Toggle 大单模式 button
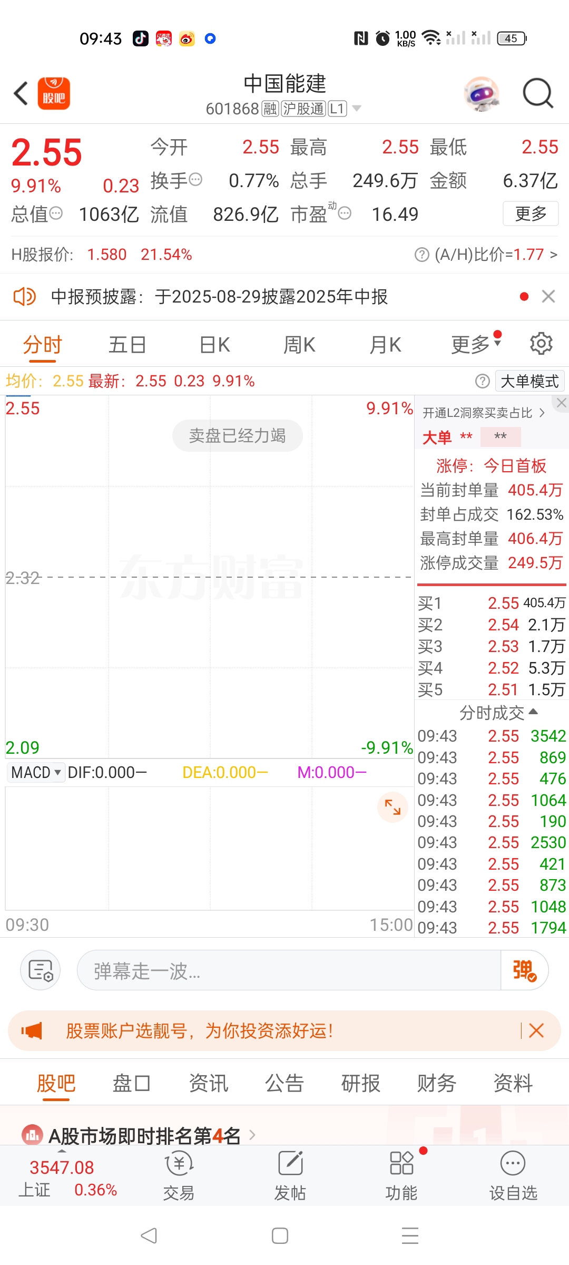This screenshot has width=569, height=1265. point(530,381)
